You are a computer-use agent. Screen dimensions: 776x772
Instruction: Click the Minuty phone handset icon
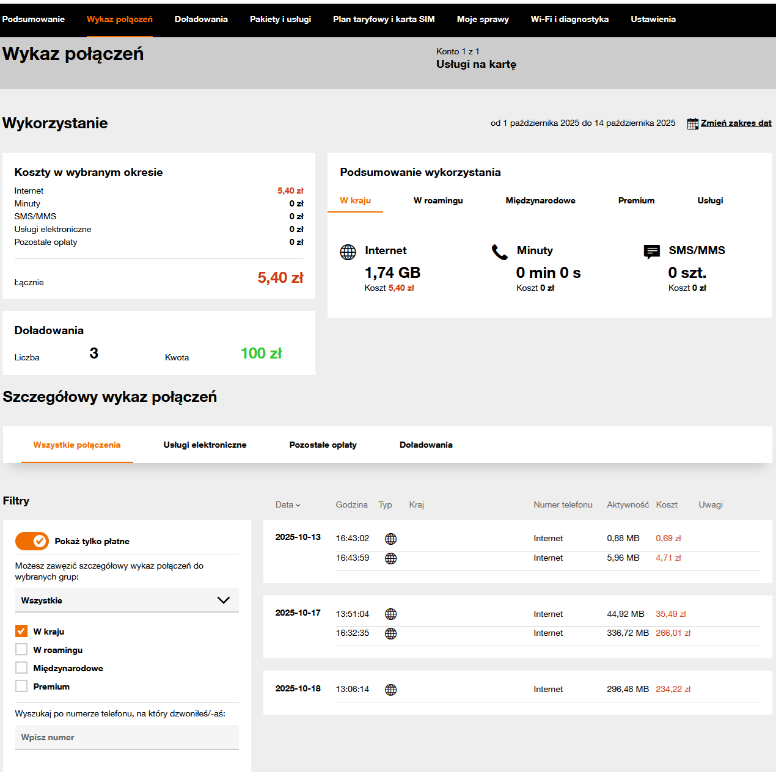[500, 252]
